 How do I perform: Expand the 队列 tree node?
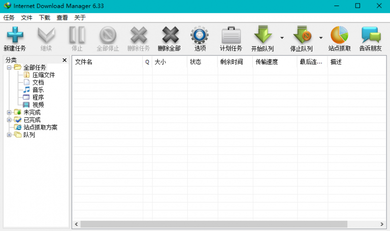point(9,135)
